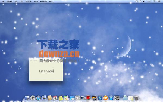Launch iTunes music note icon
Image resolution: width=163 pixels, height=102 pixels.
(100, 98)
